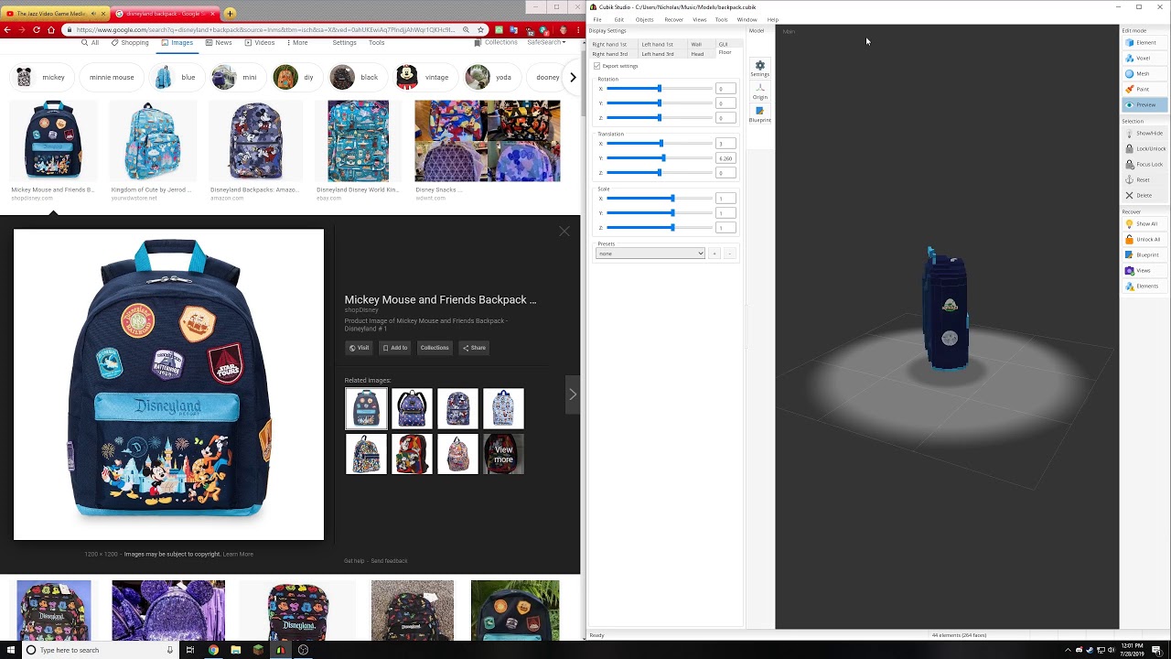The width and height of the screenshot is (1171, 659).
Task: Expand more filter chips with arrow
Action: (573, 78)
